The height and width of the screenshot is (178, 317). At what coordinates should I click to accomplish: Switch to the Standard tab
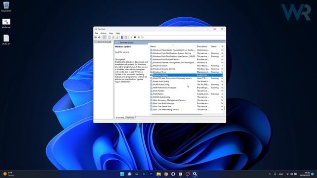pyautogui.click(x=130, y=118)
